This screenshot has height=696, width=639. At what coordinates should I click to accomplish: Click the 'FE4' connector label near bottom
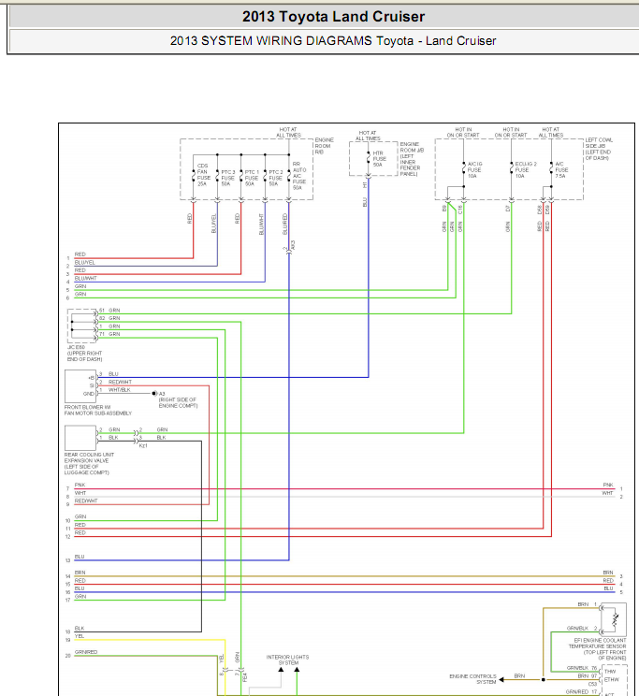tap(245, 677)
